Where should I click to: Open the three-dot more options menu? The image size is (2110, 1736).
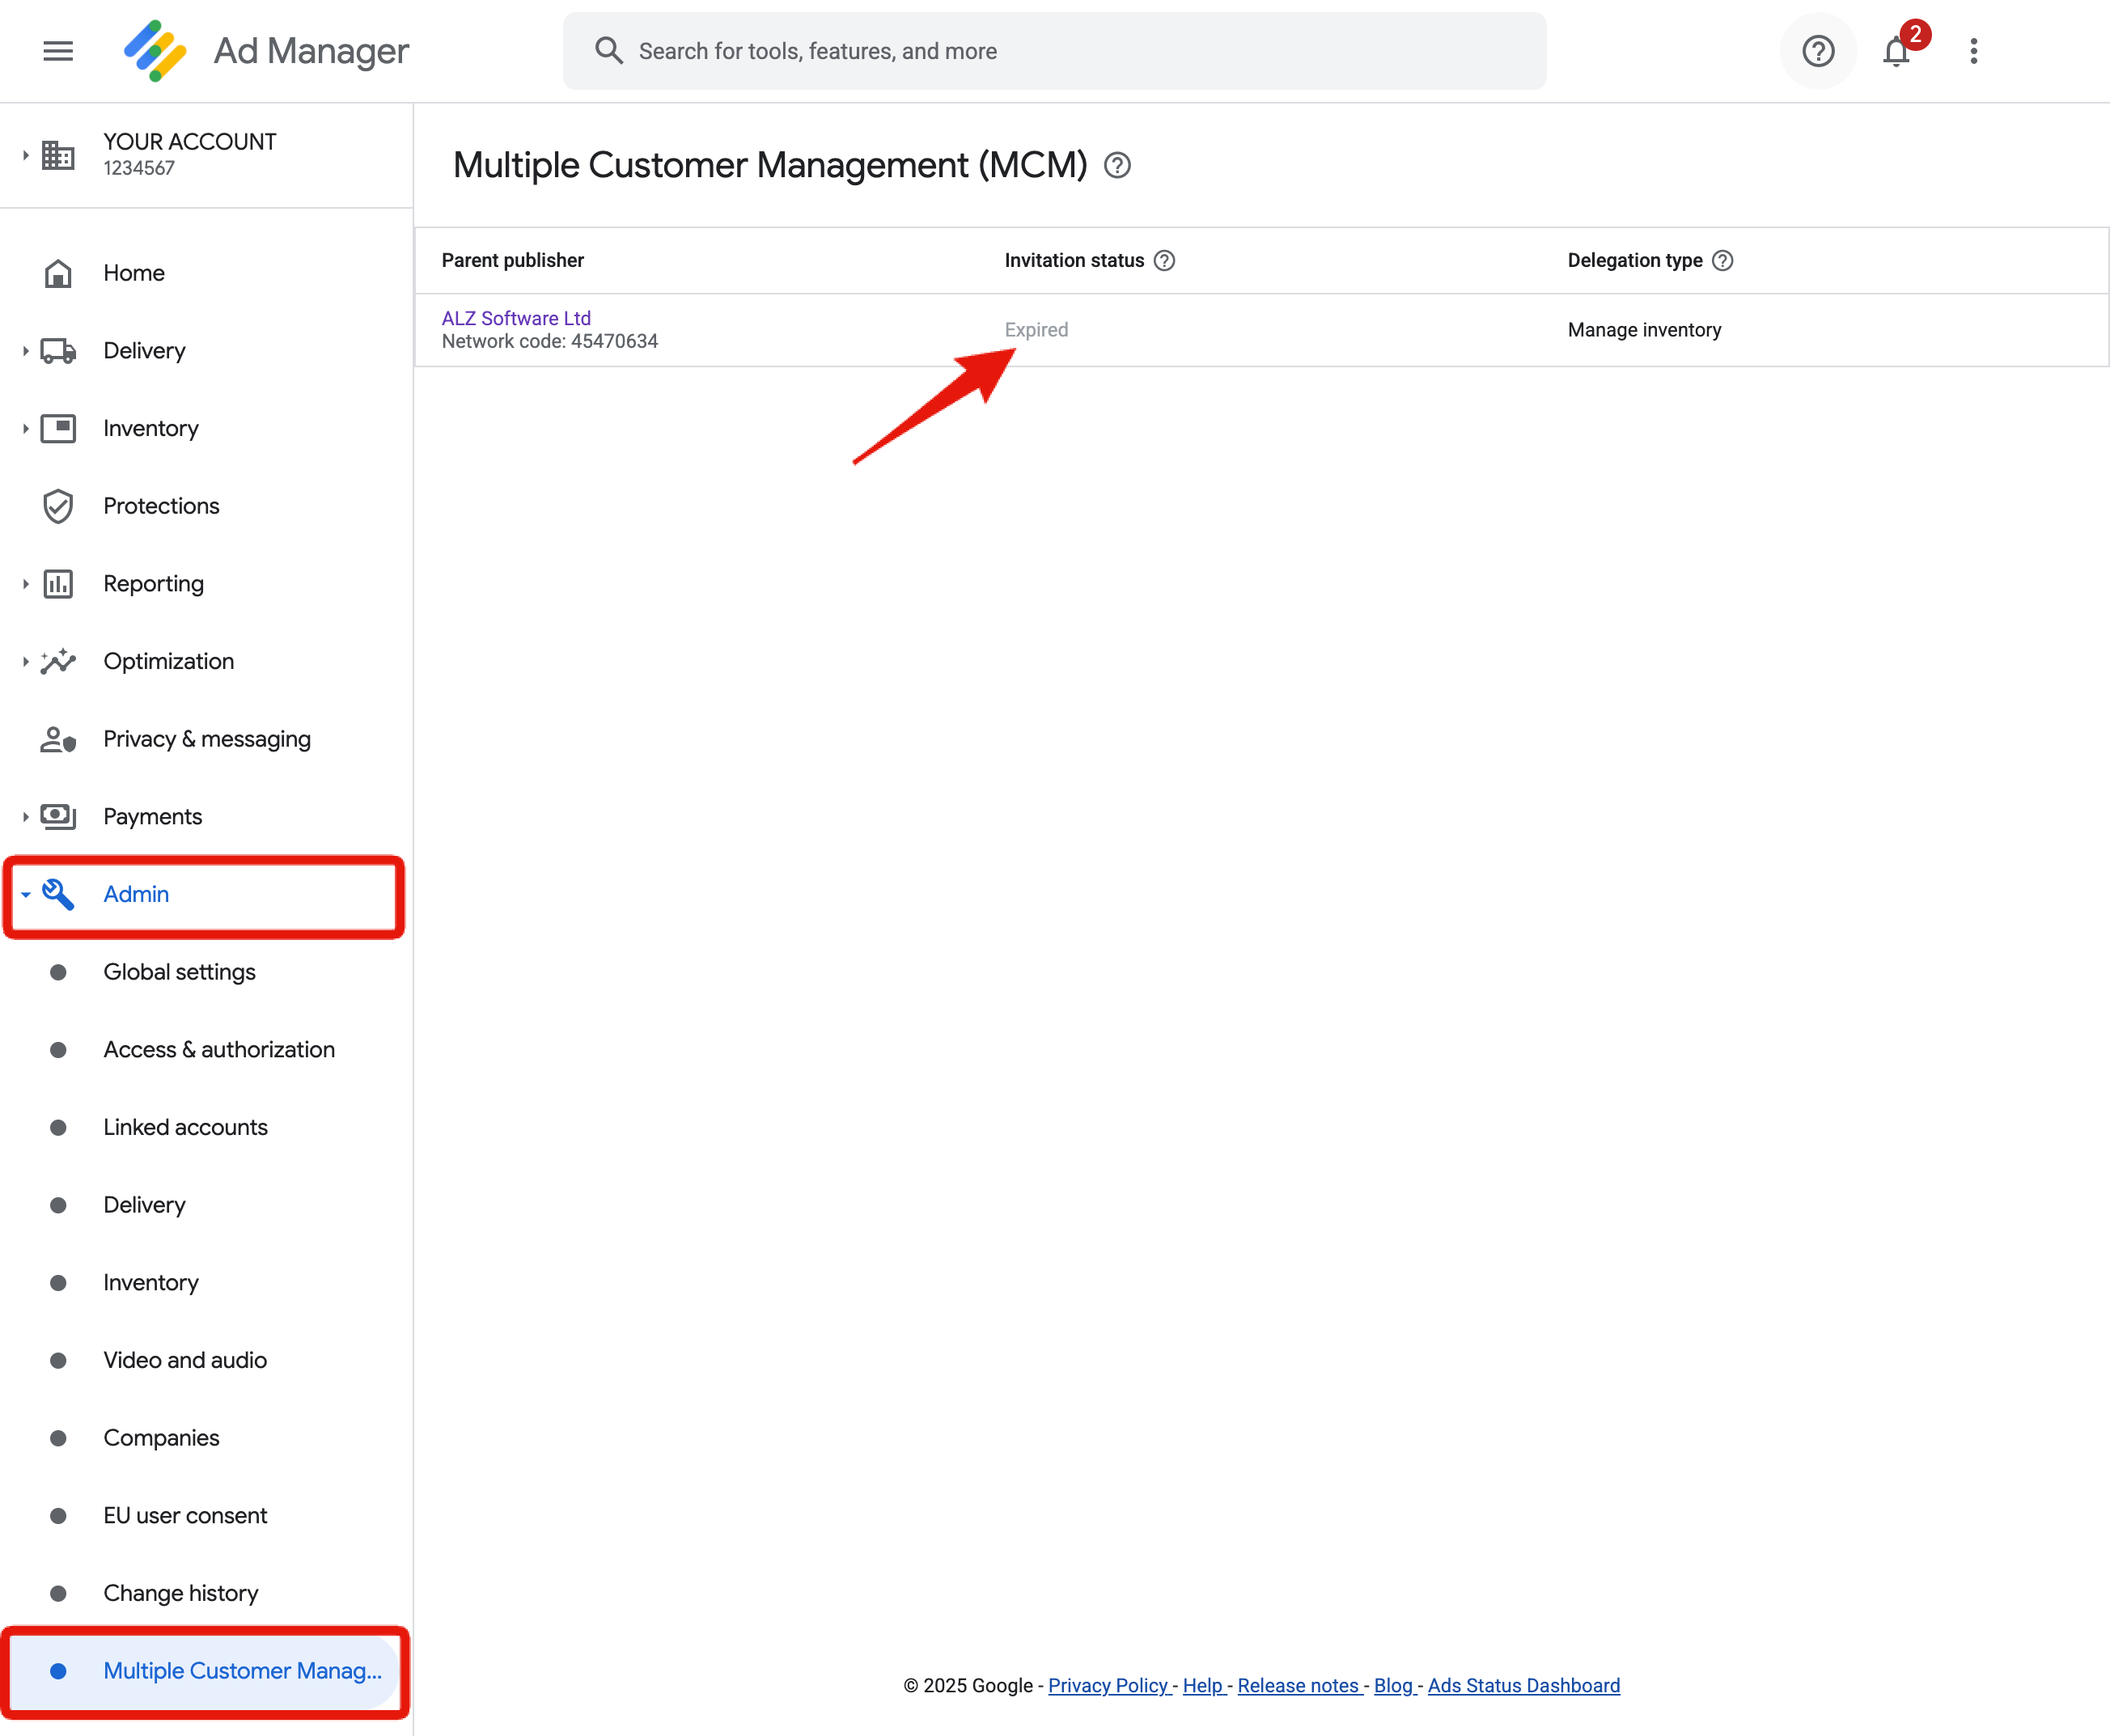click(1973, 51)
